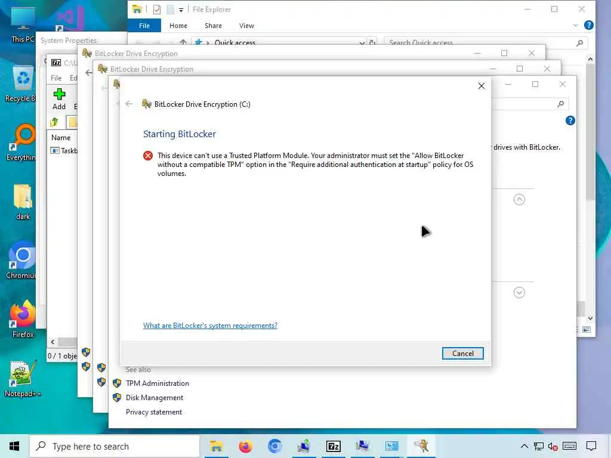Switch to 7-Zip in taskbar
This screenshot has height=458, width=611.
pos(333,446)
